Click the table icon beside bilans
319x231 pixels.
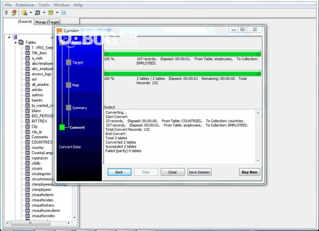point(28,111)
